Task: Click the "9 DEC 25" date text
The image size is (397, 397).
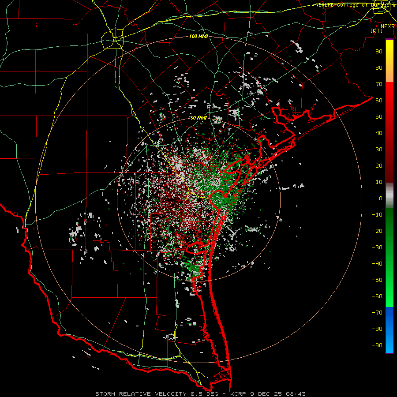Action: pyautogui.click(x=266, y=394)
